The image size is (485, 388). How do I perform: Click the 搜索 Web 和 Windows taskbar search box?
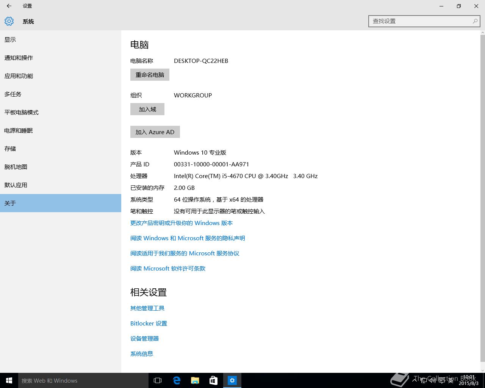[x=83, y=380]
